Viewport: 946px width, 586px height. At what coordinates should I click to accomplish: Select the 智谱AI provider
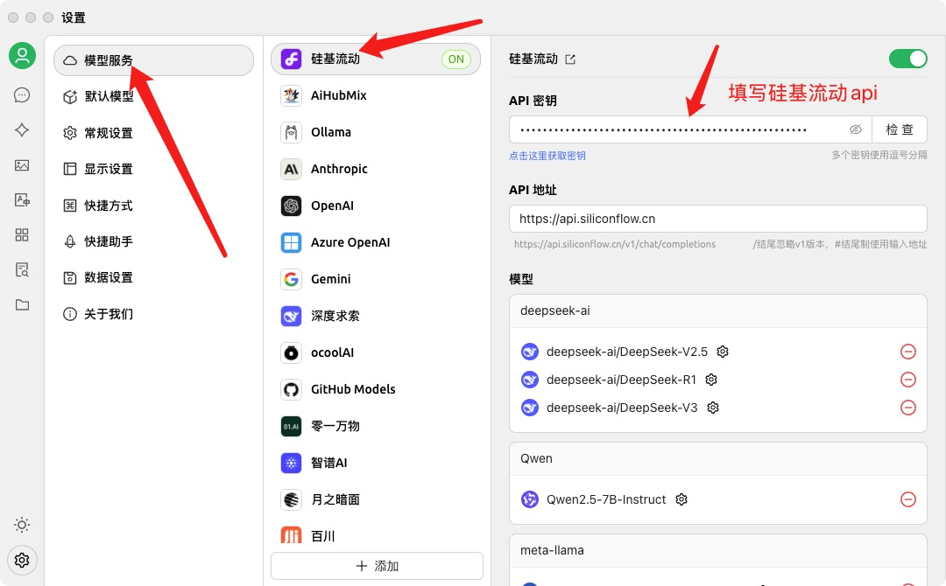pyautogui.click(x=375, y=463)
